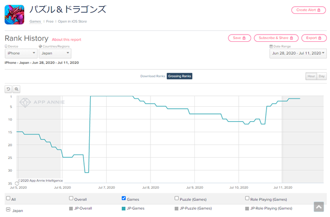Screen dimensions: 330x217
Task: Click the Games category link
Action: coord(35,22)
